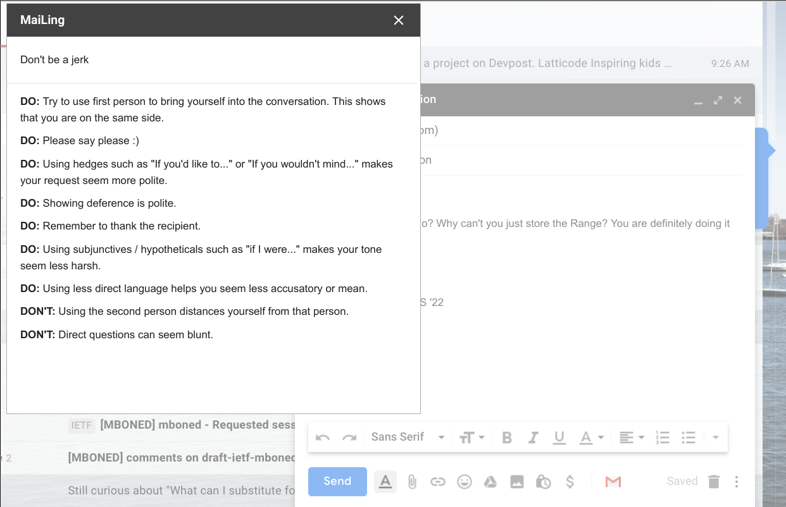Send the email
786x507 pixels.
[337, 481]
